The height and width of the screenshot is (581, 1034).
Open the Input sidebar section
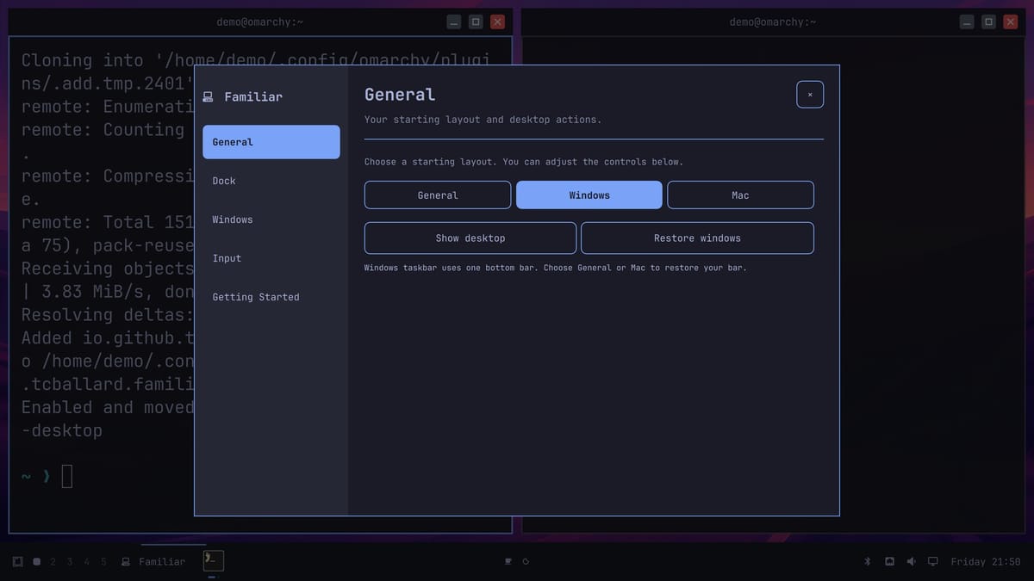coord(271,258)
